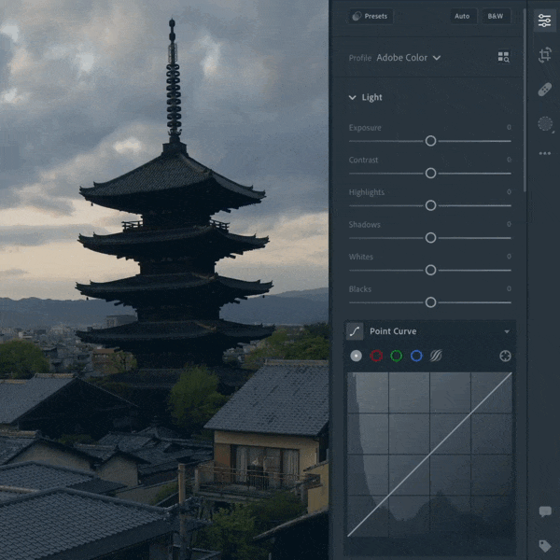Select the blue curve channel
Viewport: 560px width, 560px height.
pos(416,356)
